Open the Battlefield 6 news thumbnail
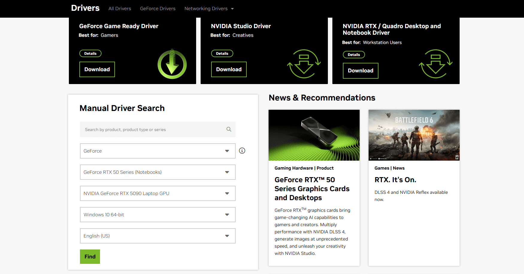The height and width of the screenshot is (274, 524). [x=414, y=135]
